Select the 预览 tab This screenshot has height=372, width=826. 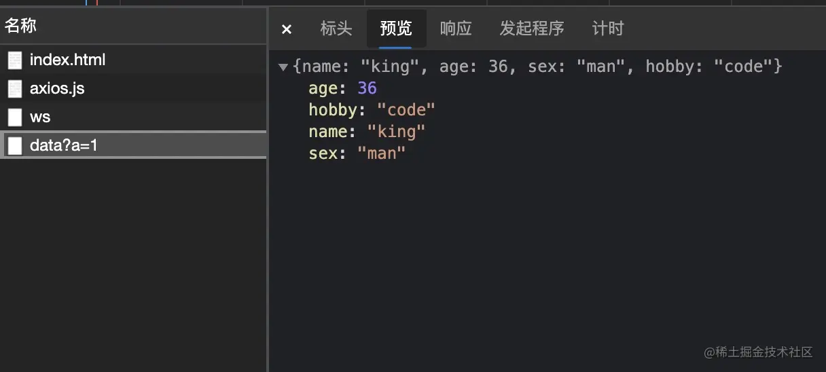pyautogui.click(x=396, y=29)
